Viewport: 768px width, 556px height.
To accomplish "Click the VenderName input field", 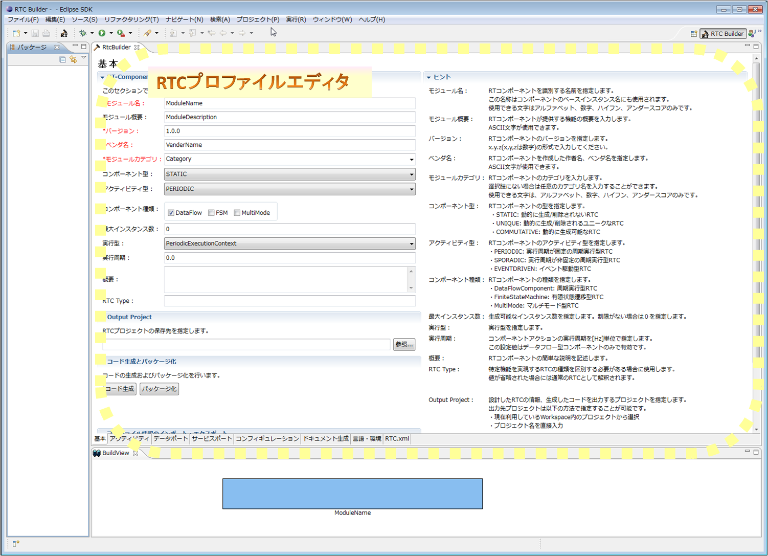I will [x=289, y=145].
